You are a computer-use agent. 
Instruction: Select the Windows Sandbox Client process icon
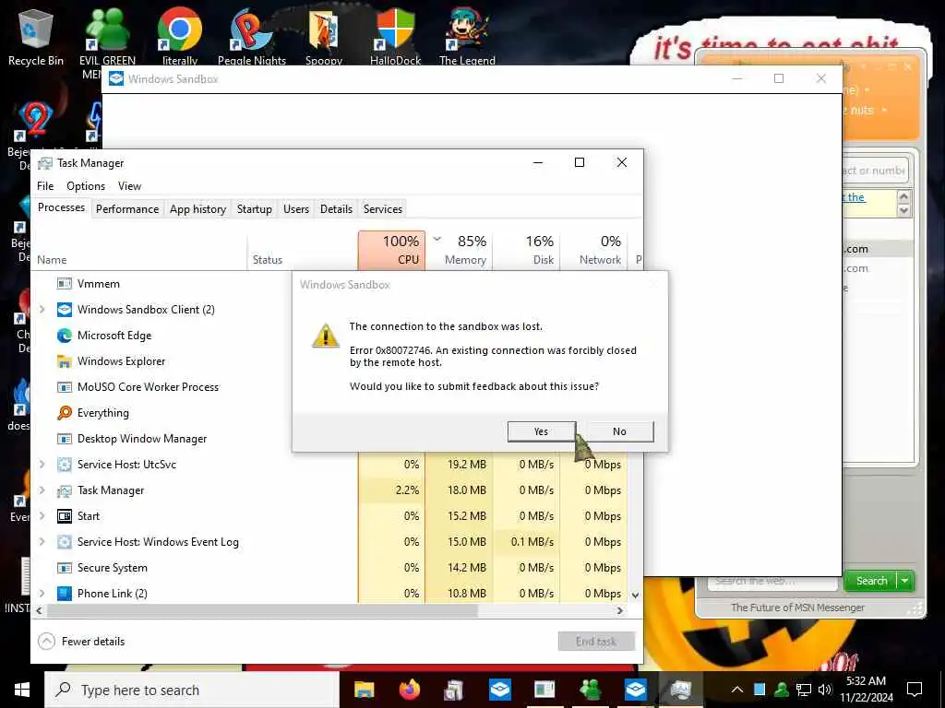tap(65, 310)
